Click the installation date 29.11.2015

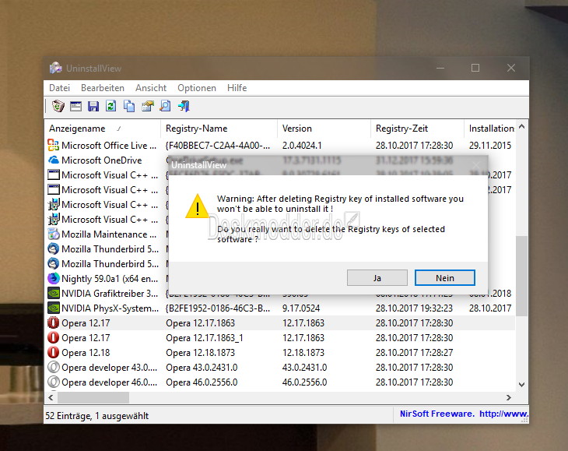point(489,146)
